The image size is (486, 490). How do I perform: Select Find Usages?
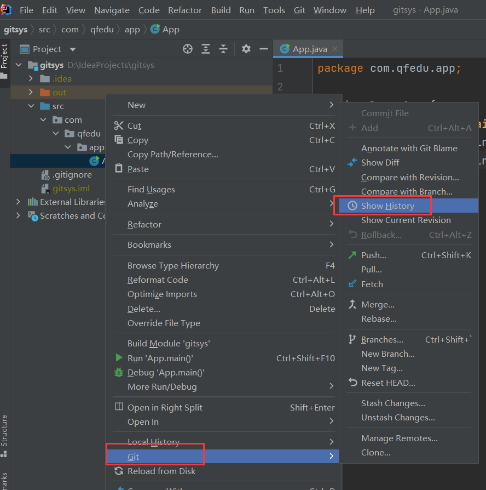click(223, 190)
